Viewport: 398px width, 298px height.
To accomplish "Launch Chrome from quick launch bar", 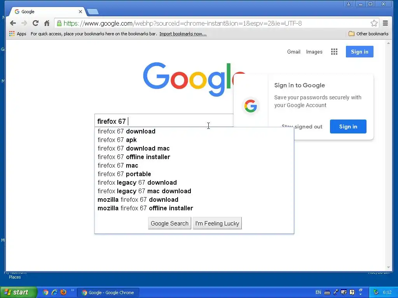I will (x=45, y=292).
